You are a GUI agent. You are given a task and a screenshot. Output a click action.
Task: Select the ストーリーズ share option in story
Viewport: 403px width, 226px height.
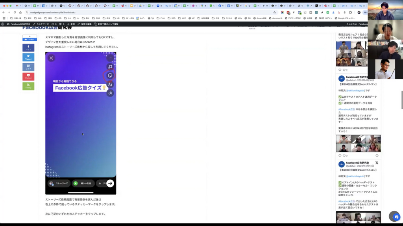tap(59, 184)
